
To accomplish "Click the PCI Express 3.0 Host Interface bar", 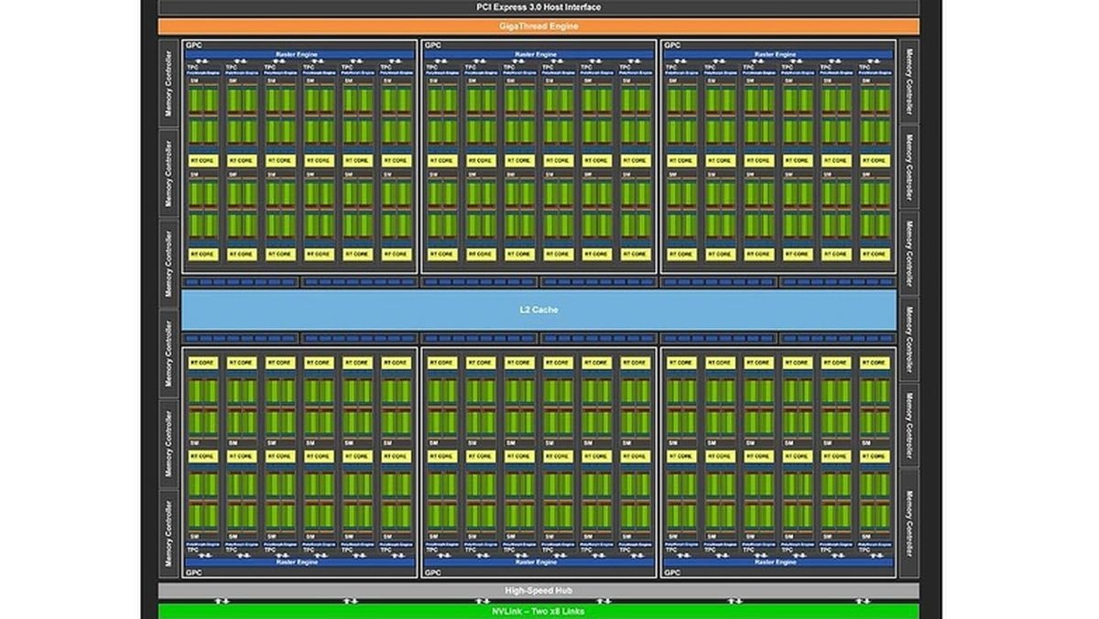I will [x=539, y=7].
